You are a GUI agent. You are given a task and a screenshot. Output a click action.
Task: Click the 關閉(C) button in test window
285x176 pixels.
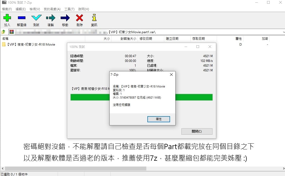(x=197, y=131)
